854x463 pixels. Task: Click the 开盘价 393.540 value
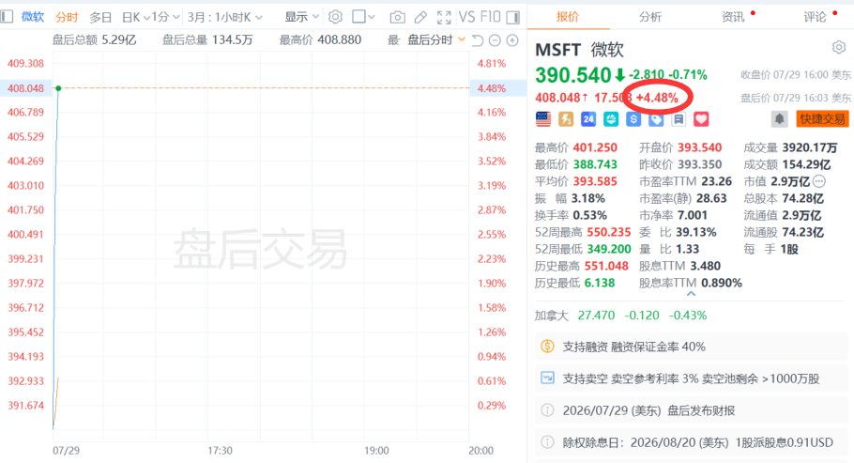click(700, 147)
